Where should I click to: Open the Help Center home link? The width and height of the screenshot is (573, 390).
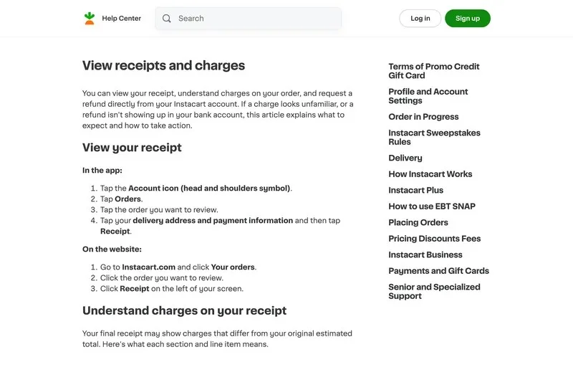point(121,19)
